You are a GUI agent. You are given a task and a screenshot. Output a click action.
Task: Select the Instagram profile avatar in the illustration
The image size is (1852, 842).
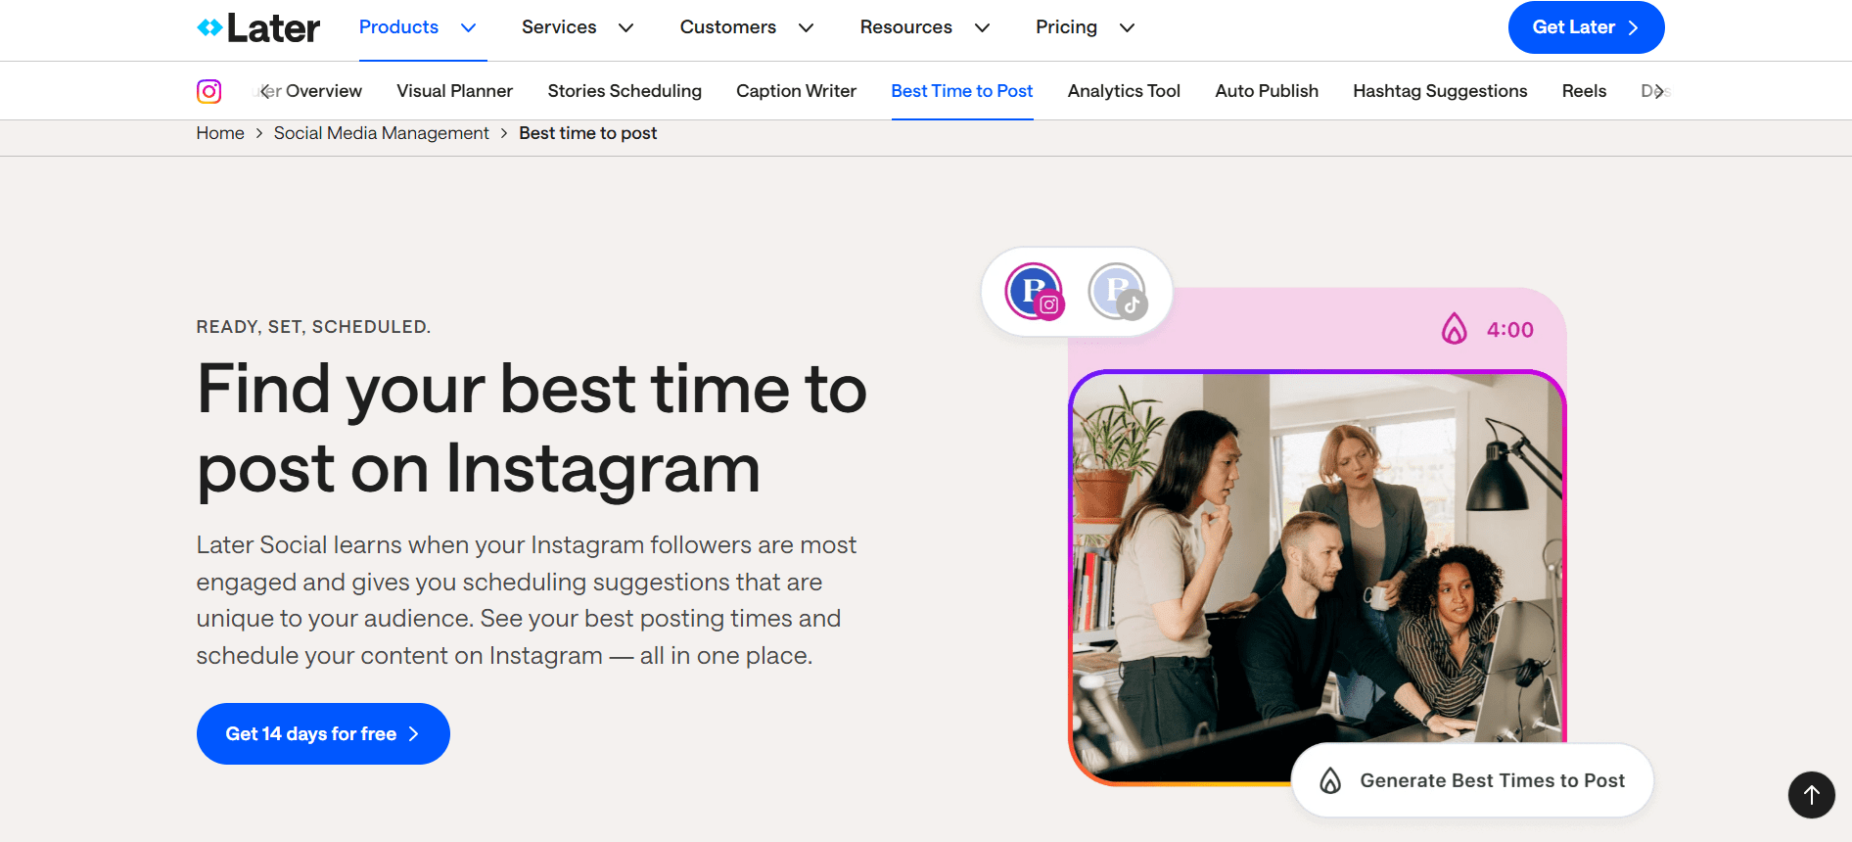pyautogui.click(x=1034, y=292)
